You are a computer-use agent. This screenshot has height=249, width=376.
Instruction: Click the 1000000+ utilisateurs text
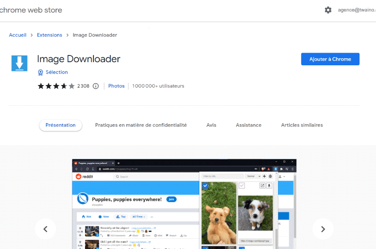(x=158, y=86)
